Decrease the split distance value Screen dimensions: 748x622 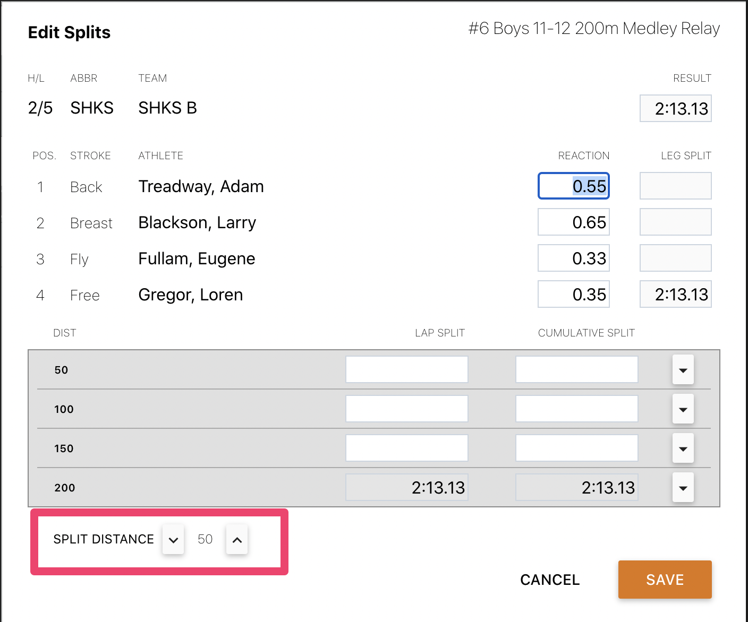coord(173,539)
